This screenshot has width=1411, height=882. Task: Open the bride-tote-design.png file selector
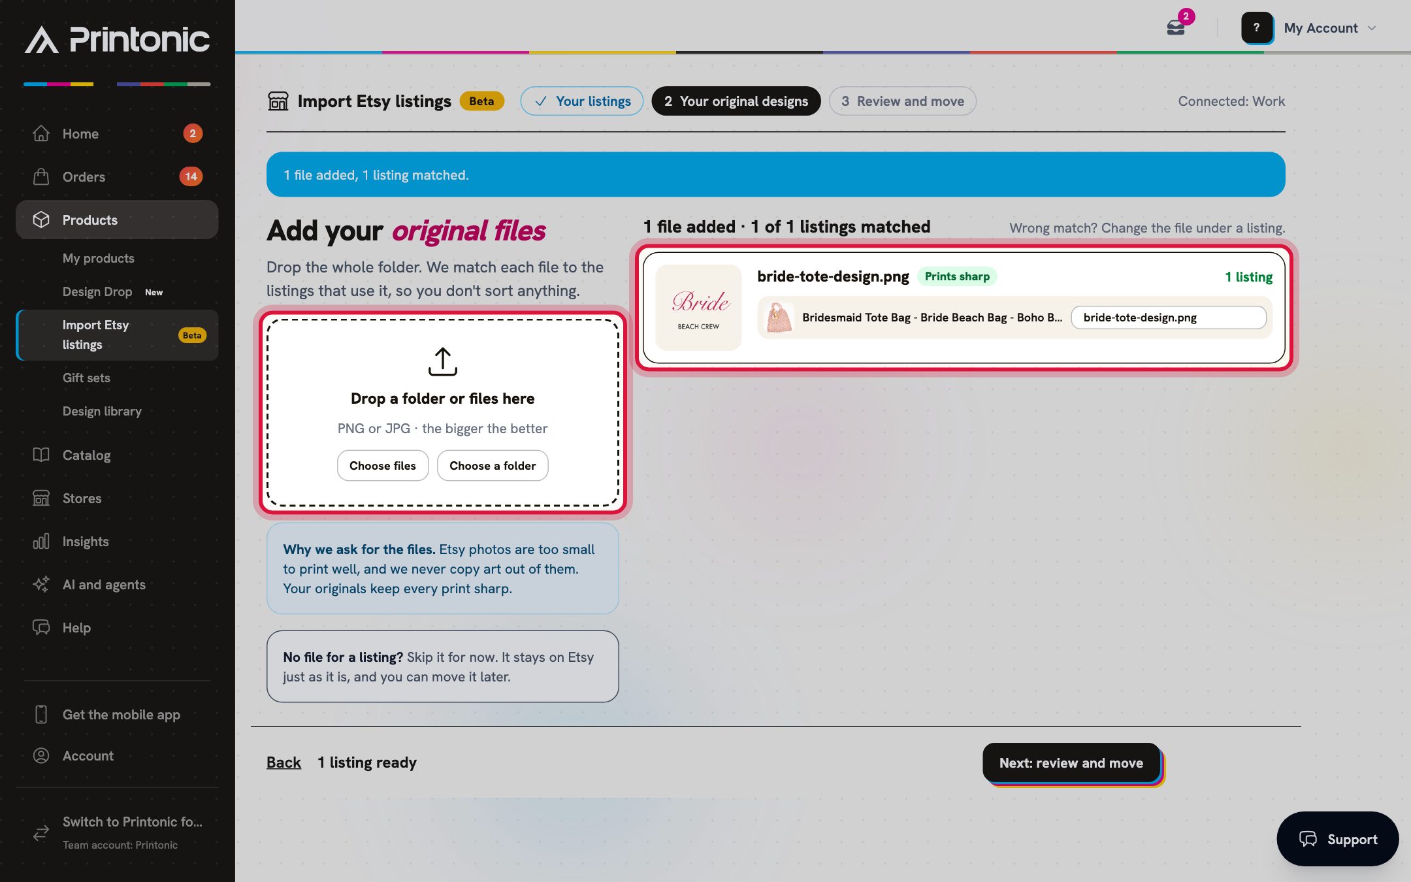click(1169, 318)
